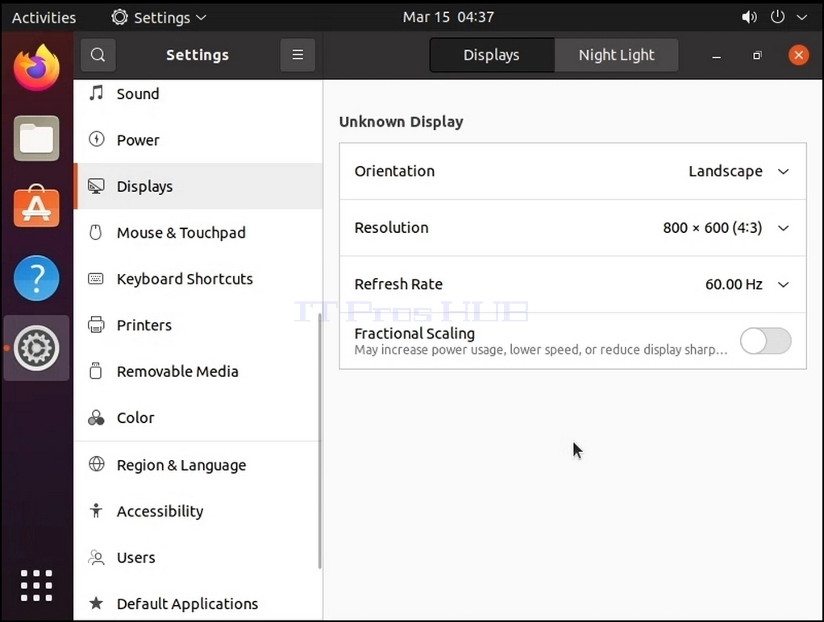Screen dimensions: 824x622
Task: Minimize the Settings window
Action: 716,56
